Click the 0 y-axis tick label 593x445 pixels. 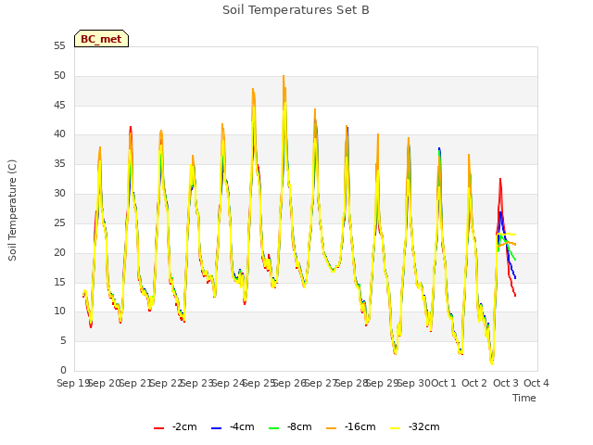63,371
